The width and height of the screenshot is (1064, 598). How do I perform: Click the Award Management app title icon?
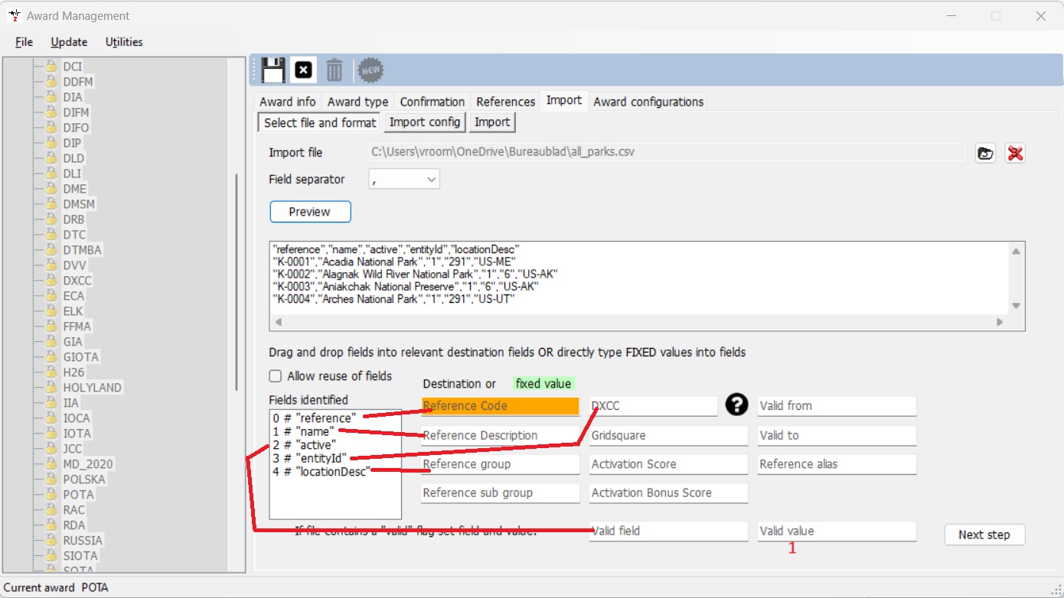click(14, 15)
